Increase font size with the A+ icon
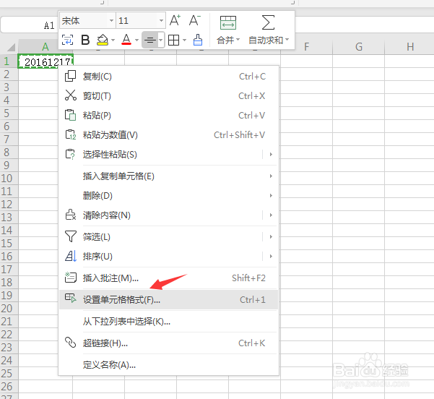This screenshot has width=434, height=399. click(x=175, y=20)
